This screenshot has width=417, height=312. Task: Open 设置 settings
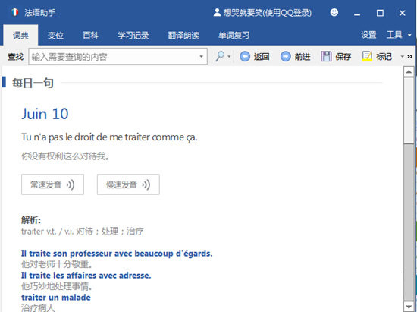point(368,35)
